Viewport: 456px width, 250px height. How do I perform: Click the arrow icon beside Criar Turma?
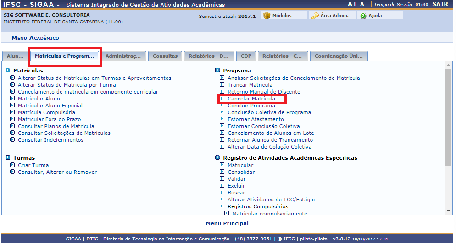(x=13, y=165)
